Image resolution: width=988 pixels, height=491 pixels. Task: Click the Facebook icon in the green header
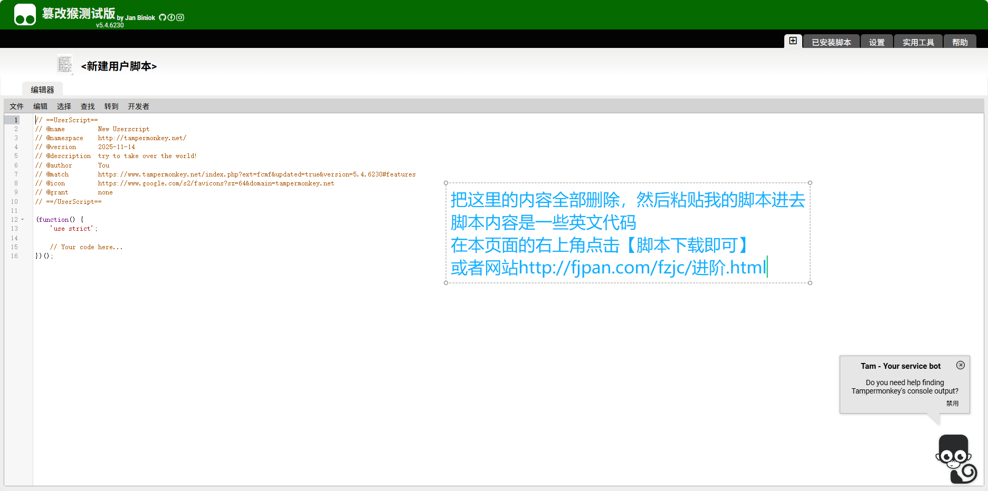171,17
